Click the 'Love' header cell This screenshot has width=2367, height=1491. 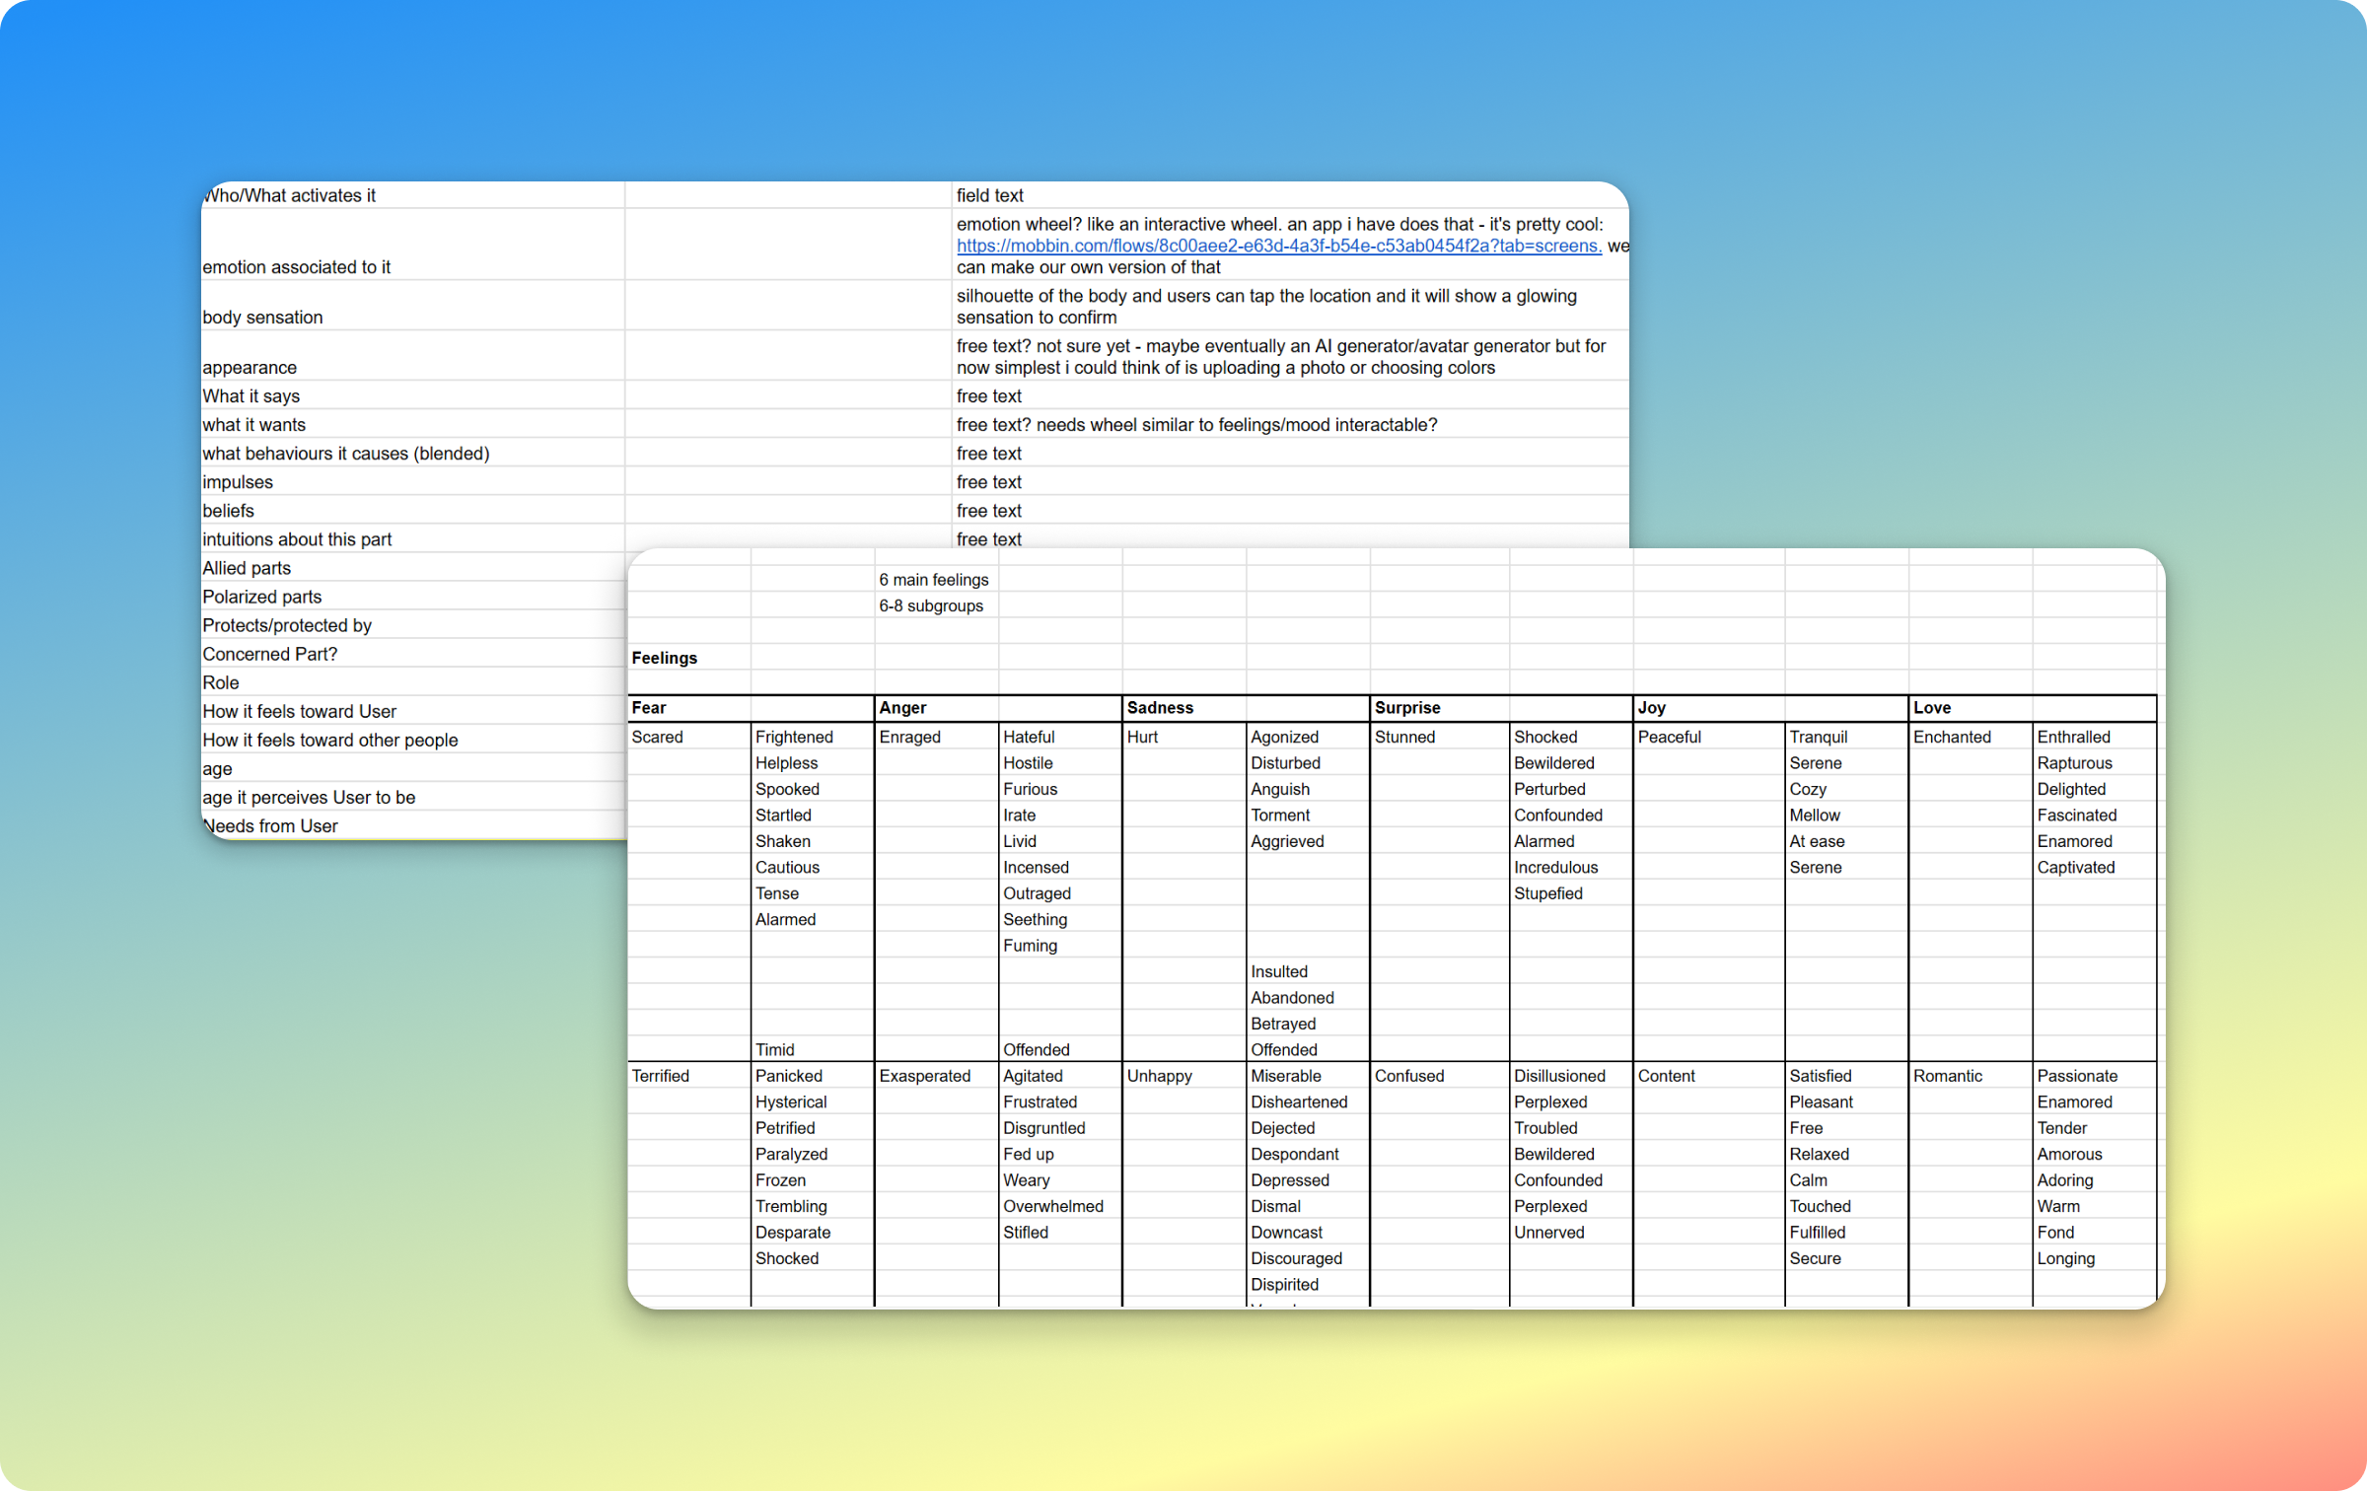1932,708
